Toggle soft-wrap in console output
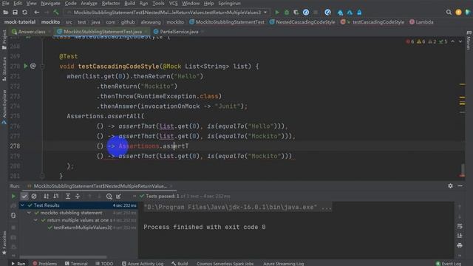Screen dimensions: 473x266 (460, 226)
